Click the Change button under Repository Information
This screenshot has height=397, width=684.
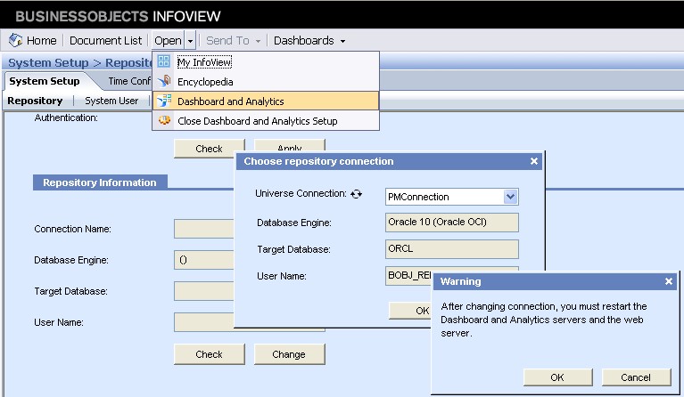[288, 353]
